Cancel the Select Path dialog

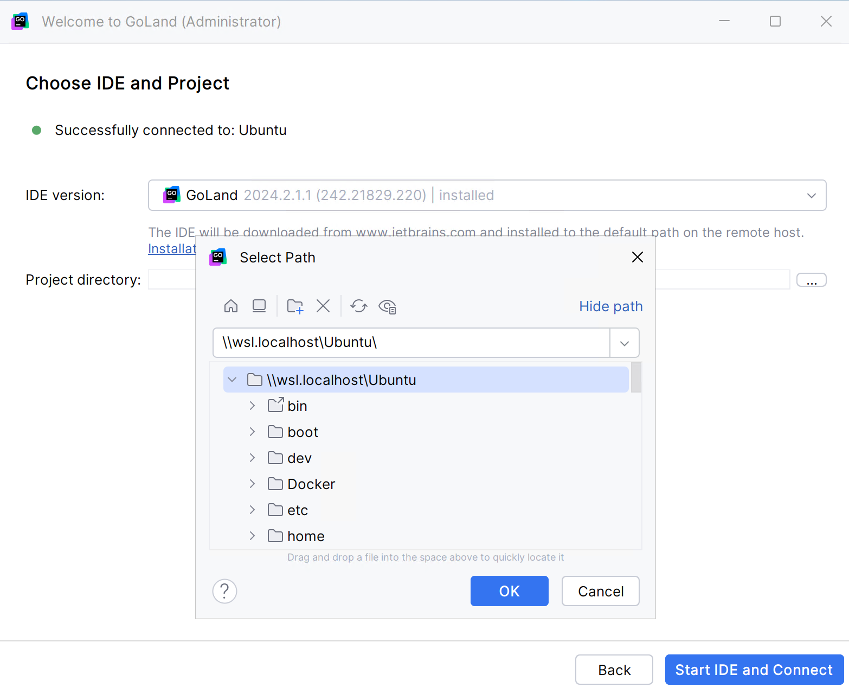coord(600,591)
